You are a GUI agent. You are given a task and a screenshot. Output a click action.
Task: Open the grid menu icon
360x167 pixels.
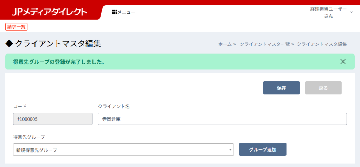pyautogui.click(x=114, y=12)
